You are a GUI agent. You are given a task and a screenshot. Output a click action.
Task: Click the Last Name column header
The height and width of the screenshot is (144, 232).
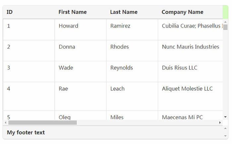(124, 12)
